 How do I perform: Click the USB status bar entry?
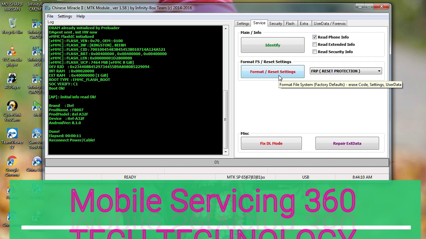[306, 177]
